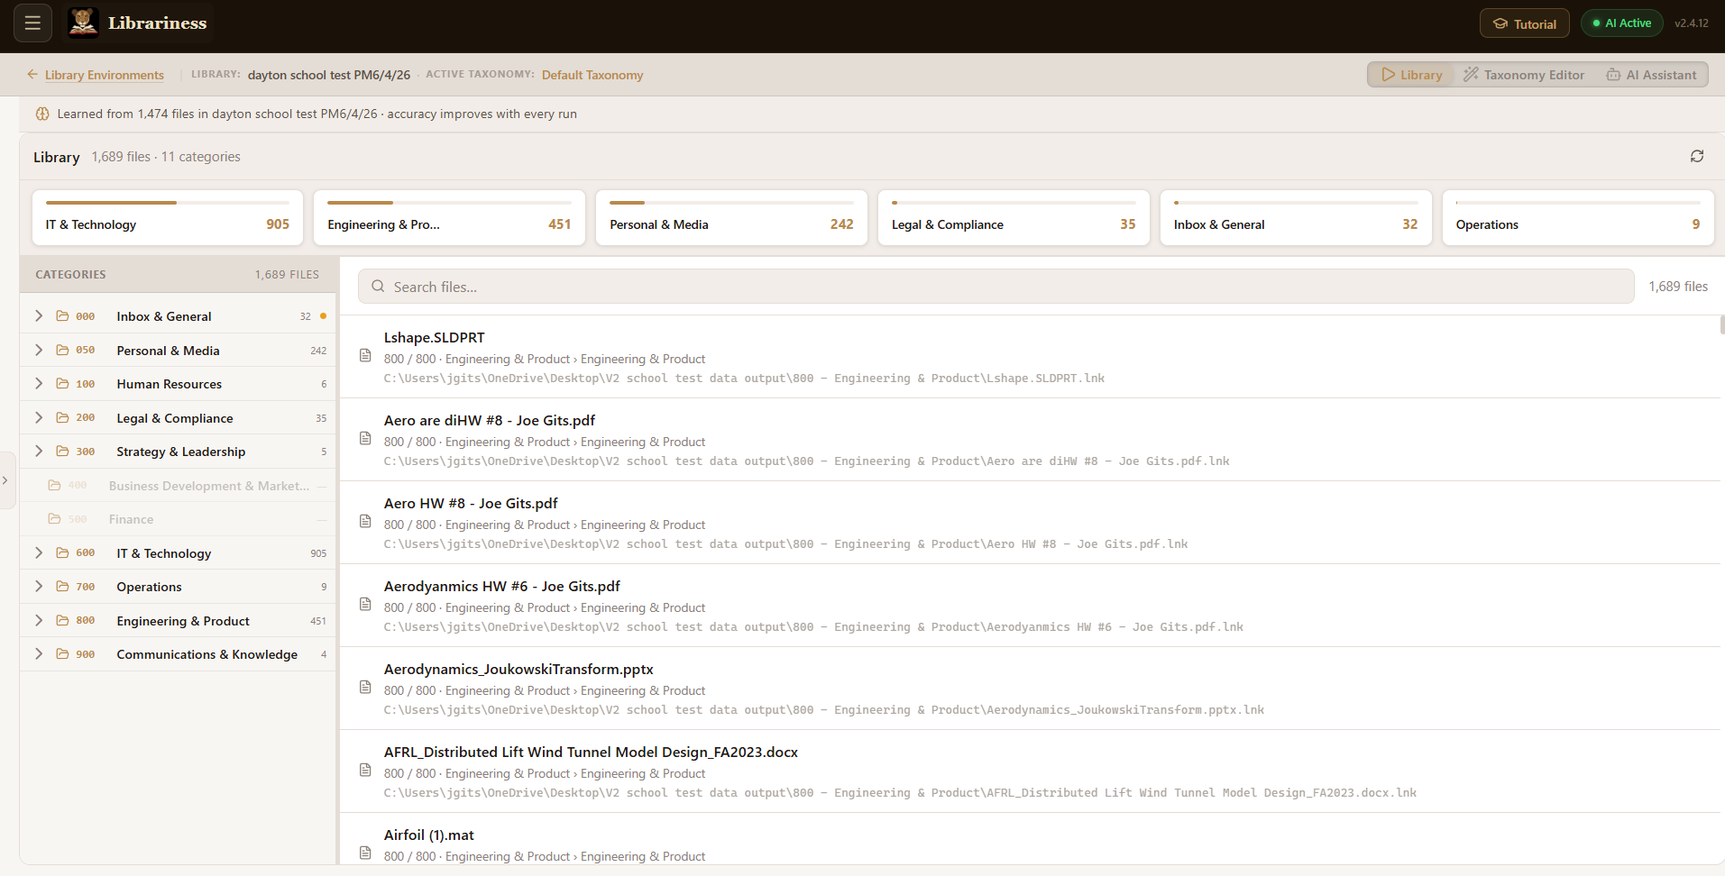Viewport: 1725px width, 876px height.
Task: Open the Personal & Media summary card
Action: pyautogui.click(x=731, y=217)
